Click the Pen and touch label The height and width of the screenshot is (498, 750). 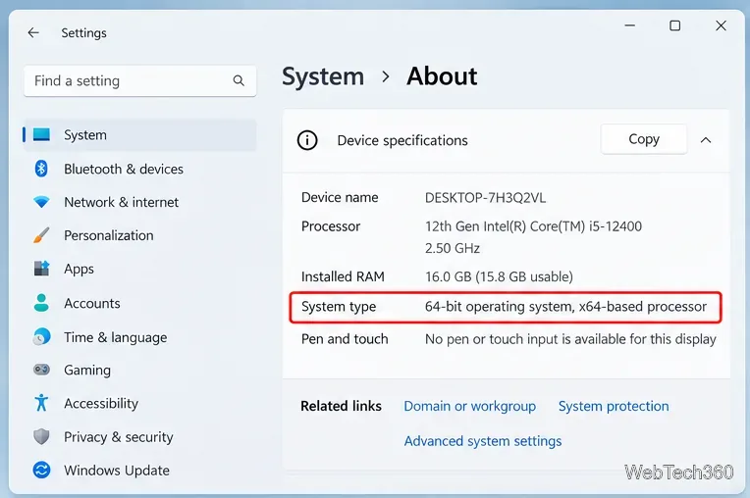pos(345,339)
